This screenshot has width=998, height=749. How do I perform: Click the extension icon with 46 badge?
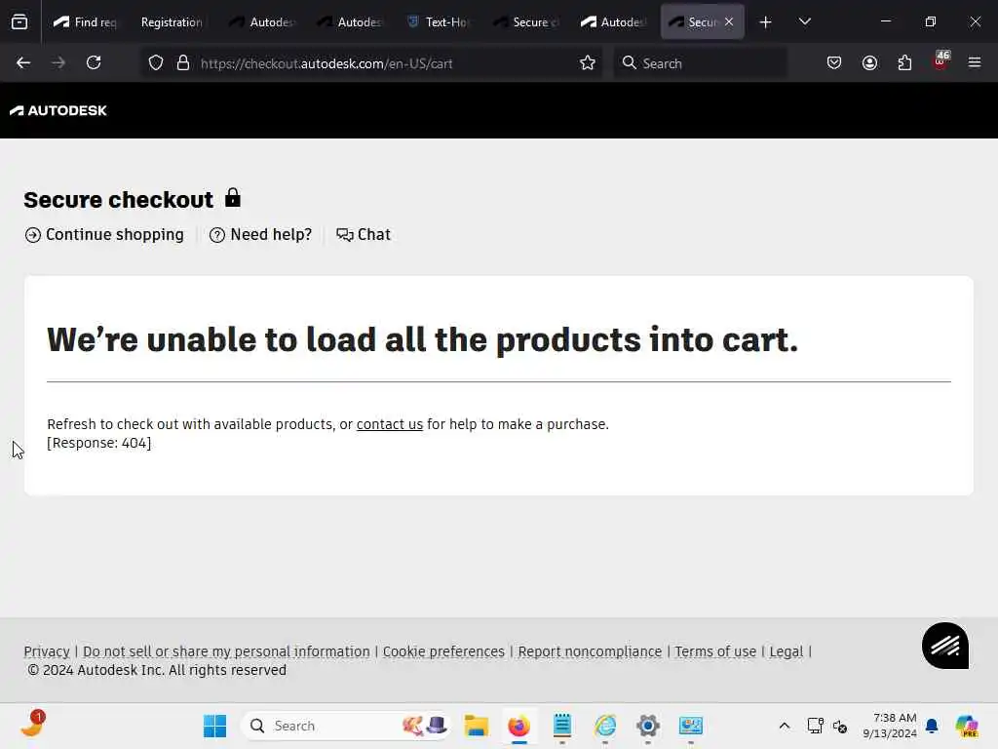(x=940, y=61)
